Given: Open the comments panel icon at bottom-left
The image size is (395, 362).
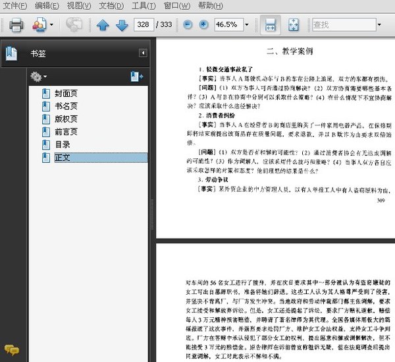Looking at the screenshot, I should pyautogui.click(x=11, y=349).
